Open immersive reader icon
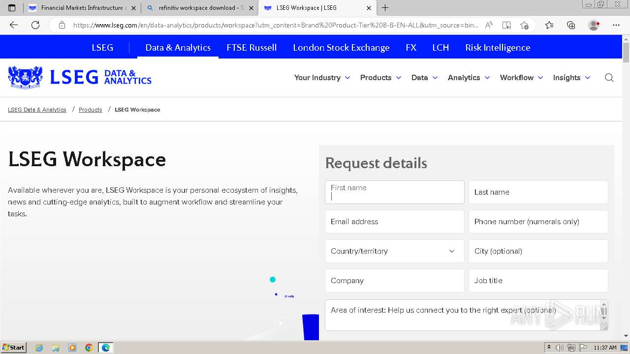This screenshot has width=630, height=354. (x=506, y=25)
